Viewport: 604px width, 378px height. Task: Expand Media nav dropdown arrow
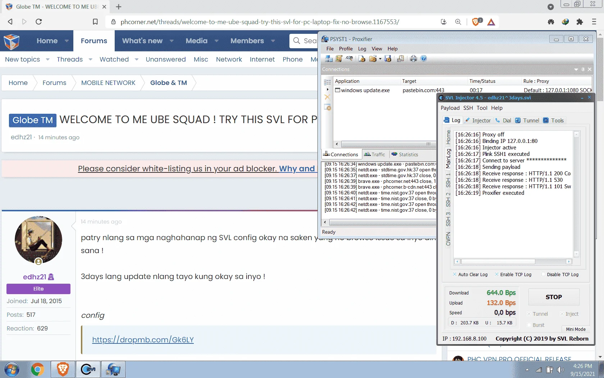tap(216, 41)
